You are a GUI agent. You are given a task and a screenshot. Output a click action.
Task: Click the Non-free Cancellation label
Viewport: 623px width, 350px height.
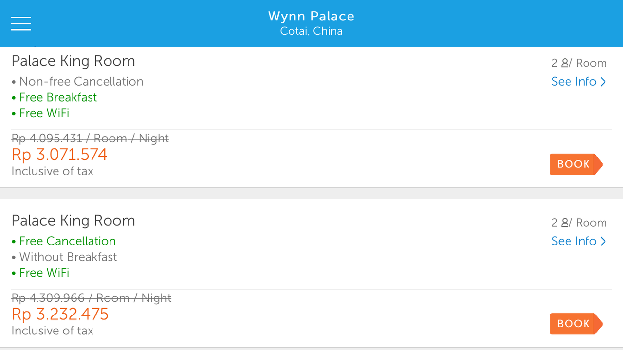pyautogui.click(x=81, y=82)
